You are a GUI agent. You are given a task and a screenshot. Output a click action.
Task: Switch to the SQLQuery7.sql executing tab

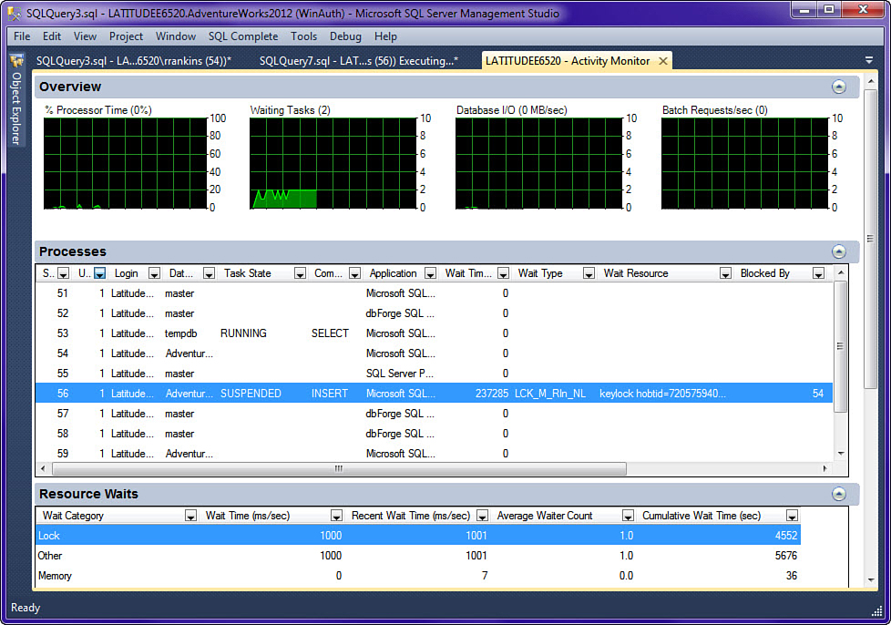pos(358,61)
